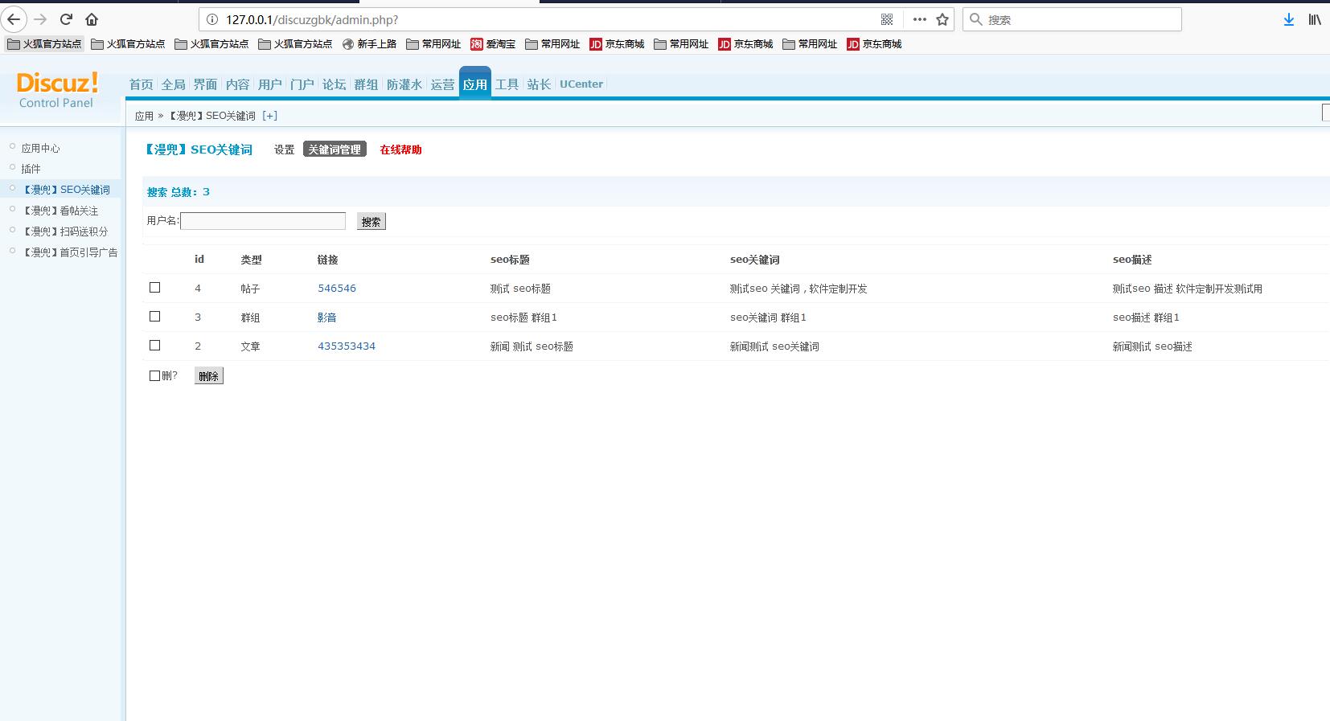
Task: Open the 工具 top menu
Action: tap(507, 84)
